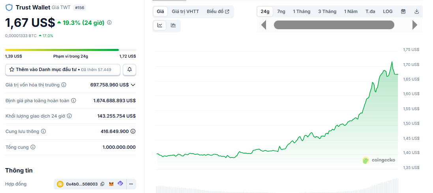The image size is (433, 193).
Task: Click the right arrow of chart range
Action: pyautogui.click(x=415, y=25)
